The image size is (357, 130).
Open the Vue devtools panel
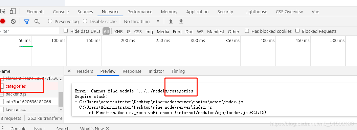[x=315, y=12]
